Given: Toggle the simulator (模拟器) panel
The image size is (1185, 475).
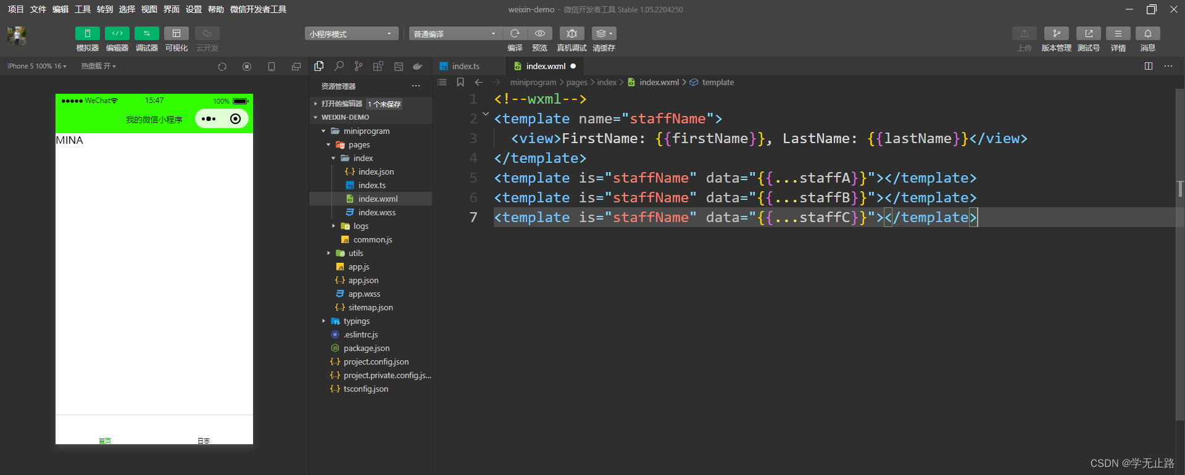Looking at the screenshot, I should (x=87, y=33).
